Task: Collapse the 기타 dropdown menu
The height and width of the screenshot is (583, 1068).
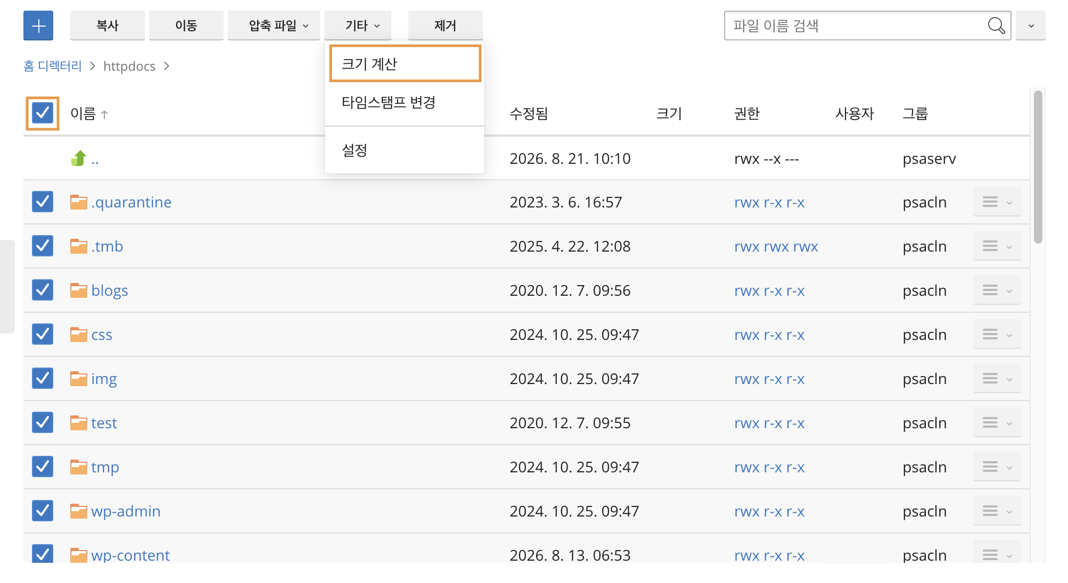Action: (358, 26)
